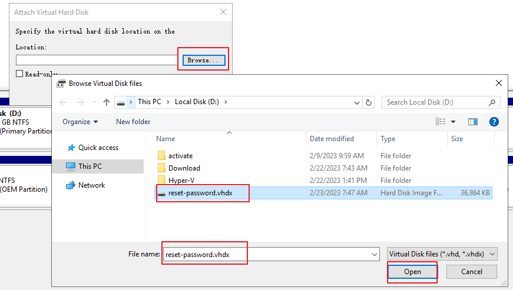Expand chevron after This PC in path
Viewport: 513px width, 290px height.
[x=168, y=102]
